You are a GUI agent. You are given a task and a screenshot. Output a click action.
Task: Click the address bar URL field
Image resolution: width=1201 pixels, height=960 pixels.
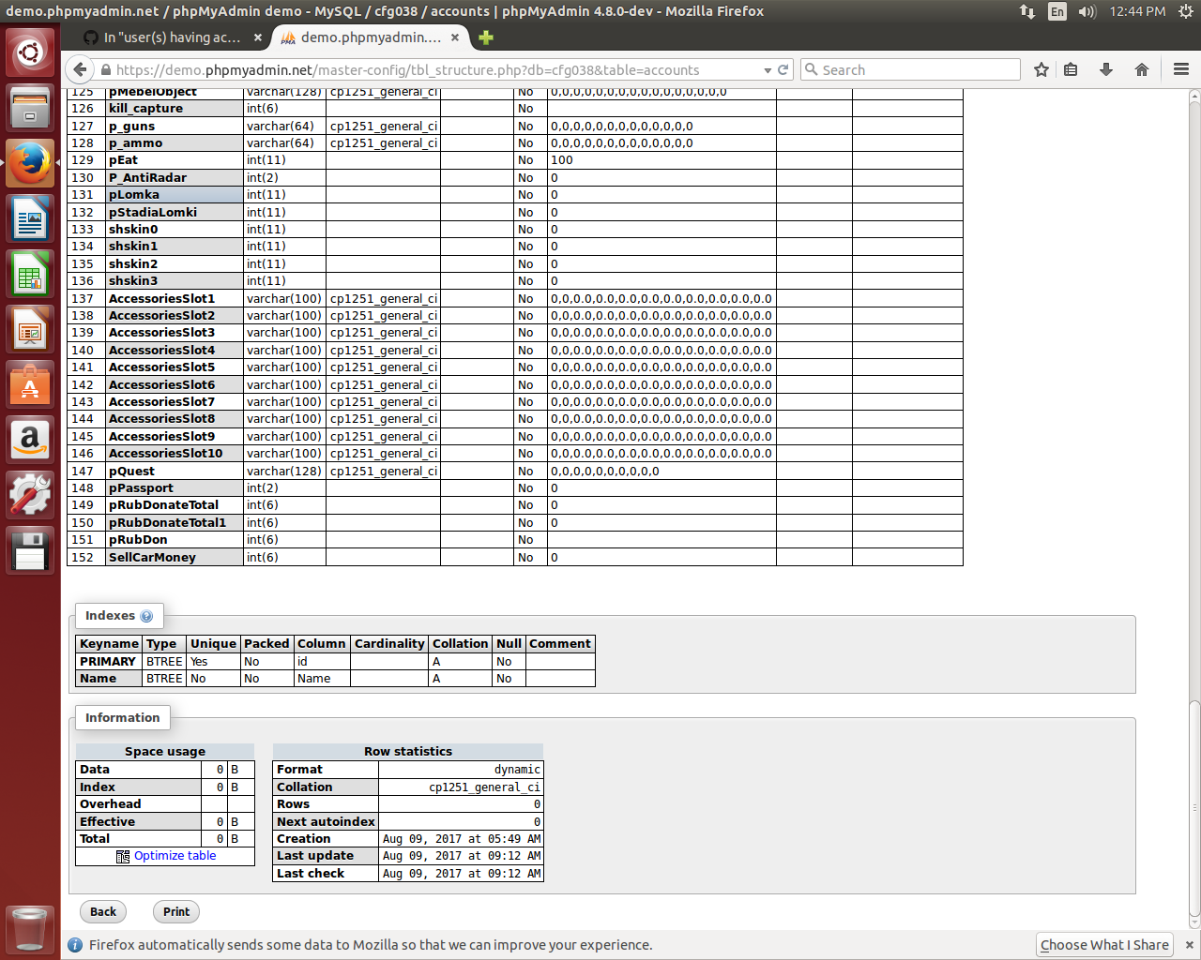pyautogui.click(x=430, y=70)
